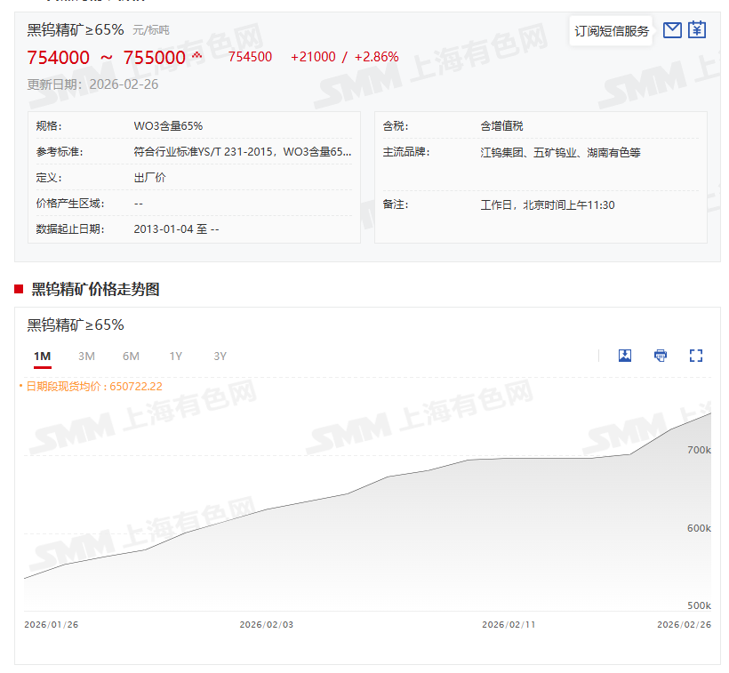Save the chart as image icon
The width and height of the screenshot is (729, 673).
coord(625,356)
